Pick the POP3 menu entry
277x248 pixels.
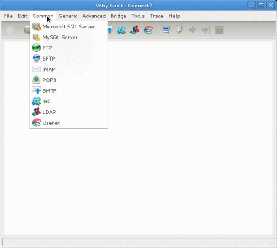click(69, 80)
